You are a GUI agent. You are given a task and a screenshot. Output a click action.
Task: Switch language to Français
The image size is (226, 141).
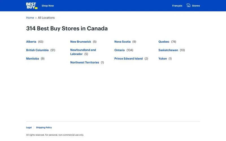pos(177,6)
